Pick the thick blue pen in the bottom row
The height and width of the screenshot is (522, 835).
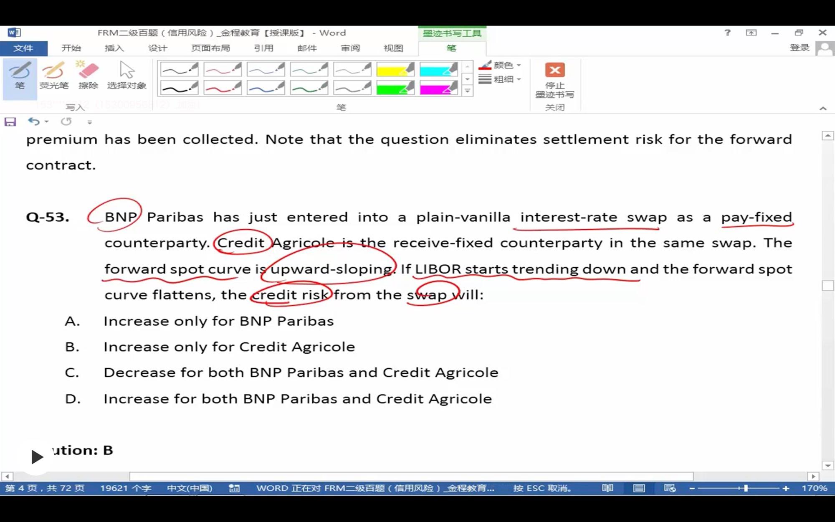point(266,88)
